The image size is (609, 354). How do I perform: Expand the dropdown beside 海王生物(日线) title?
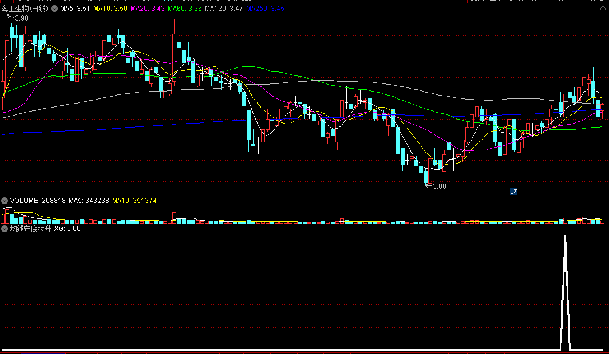[54, 9]
